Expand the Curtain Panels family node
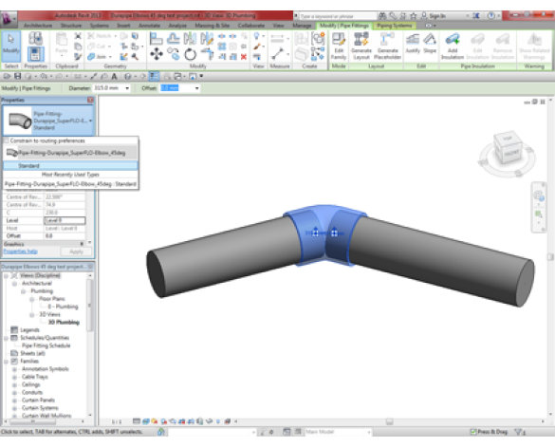This screenshot has width=555, height=447. 14,400
